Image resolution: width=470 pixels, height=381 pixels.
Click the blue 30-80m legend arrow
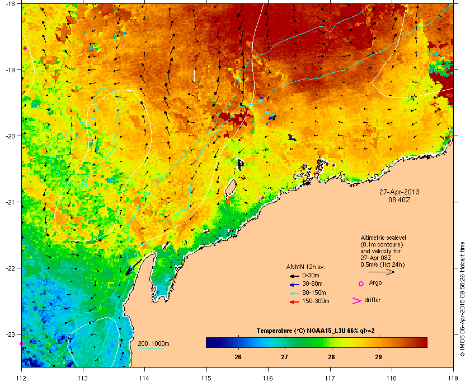pyautogui.click(x=294, y=284)
